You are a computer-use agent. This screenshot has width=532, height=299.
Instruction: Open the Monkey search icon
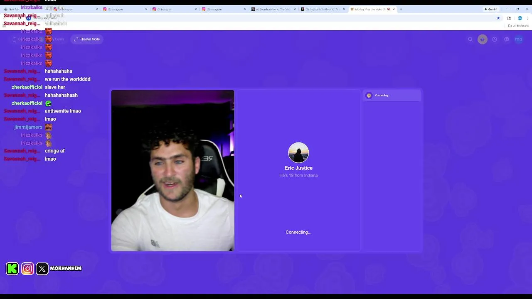pos(470,39)
